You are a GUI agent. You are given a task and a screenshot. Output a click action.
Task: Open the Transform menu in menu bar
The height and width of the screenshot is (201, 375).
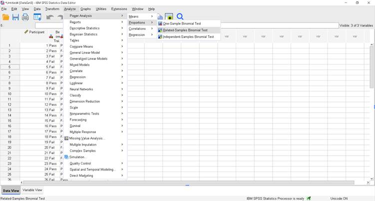(52, 9)
